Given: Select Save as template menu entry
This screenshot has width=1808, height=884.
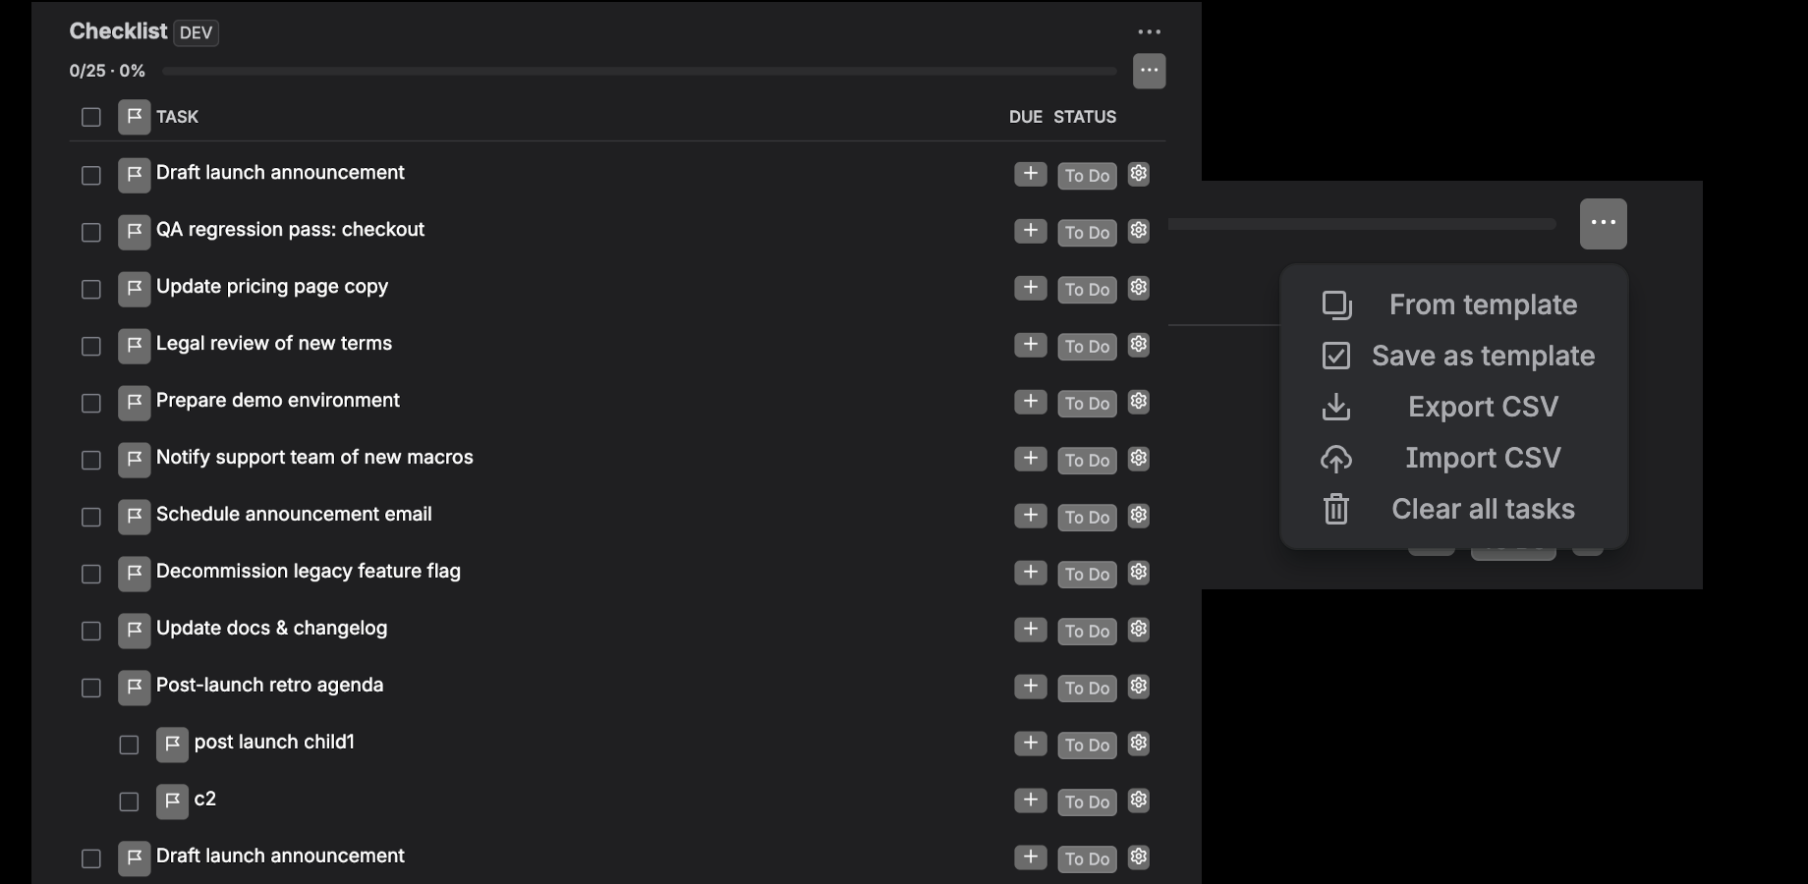Looking at the screenshot, I should click(1454, 356).
